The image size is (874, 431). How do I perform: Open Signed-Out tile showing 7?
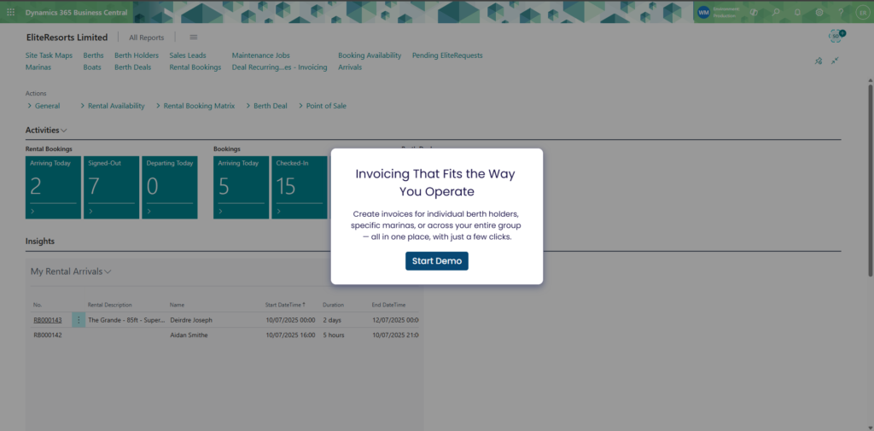point(112,188)
